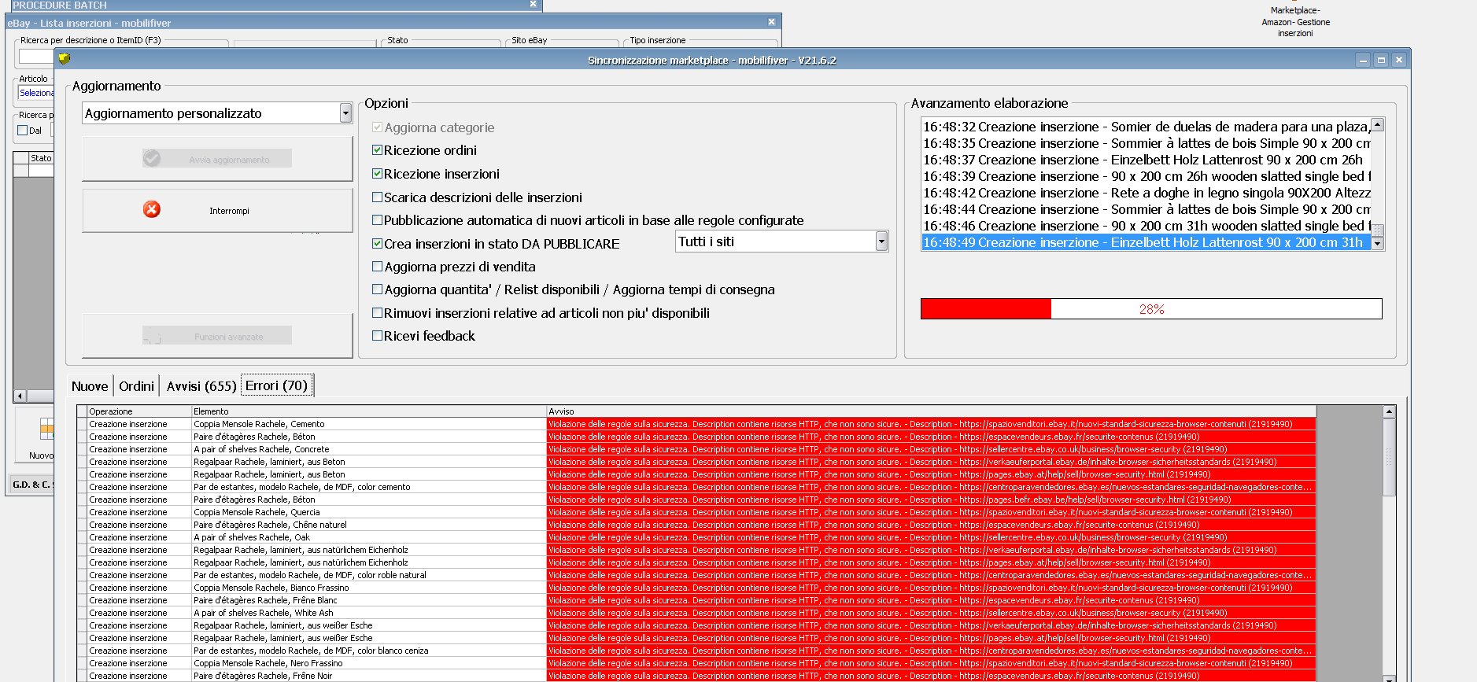Close the PROCEDURE BATCH window
Image resolution: width=1477 pixels, height=682 pixels.
533,4
